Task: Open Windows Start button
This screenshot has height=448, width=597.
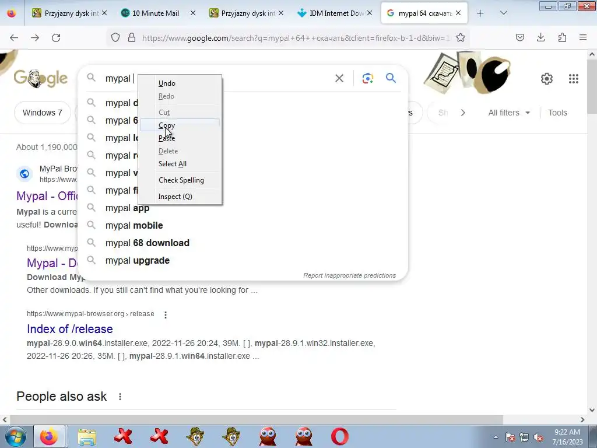Action: (16, 436)
